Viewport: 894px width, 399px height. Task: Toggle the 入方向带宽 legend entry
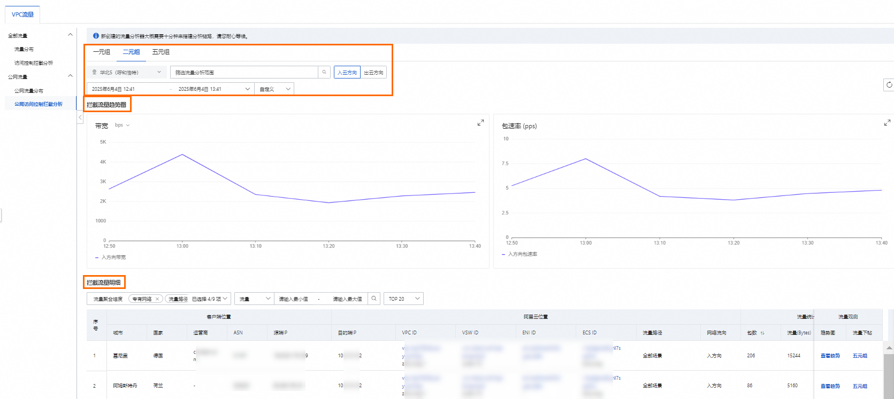pos(111,257)
